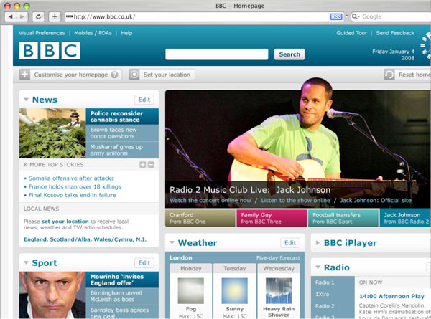
Task: Collapse the Sport section triangle
Action: point(26,263)
